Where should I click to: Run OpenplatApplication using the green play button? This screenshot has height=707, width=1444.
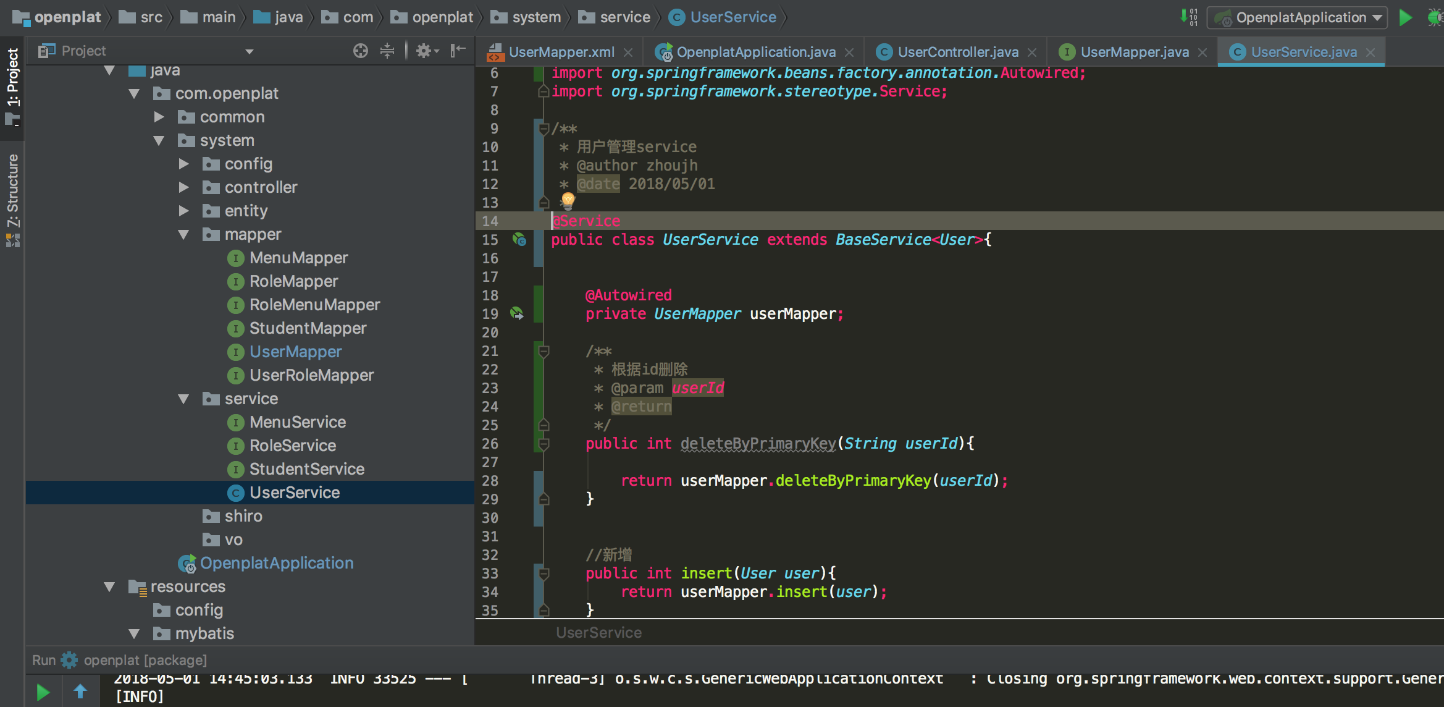[x=1404, y=17]
